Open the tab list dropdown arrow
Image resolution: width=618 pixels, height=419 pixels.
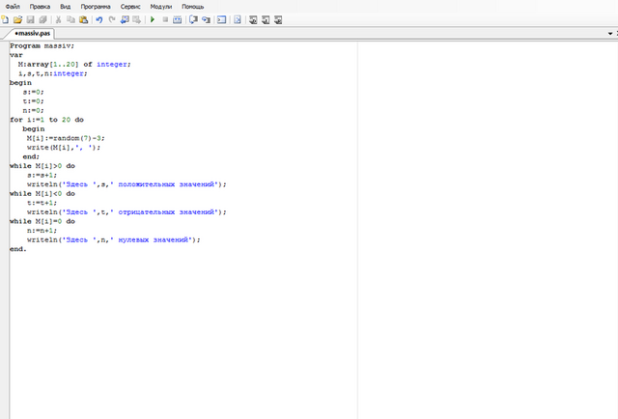coord(610,34)
